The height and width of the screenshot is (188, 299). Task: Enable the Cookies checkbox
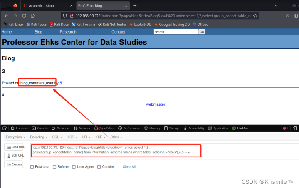tap(99, 167)
